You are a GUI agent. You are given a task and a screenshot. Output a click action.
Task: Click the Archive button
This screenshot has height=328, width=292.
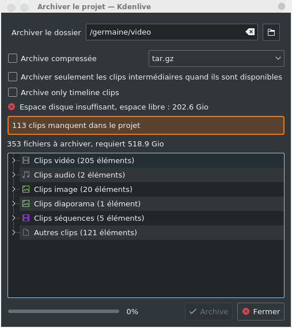coord(208,311)
